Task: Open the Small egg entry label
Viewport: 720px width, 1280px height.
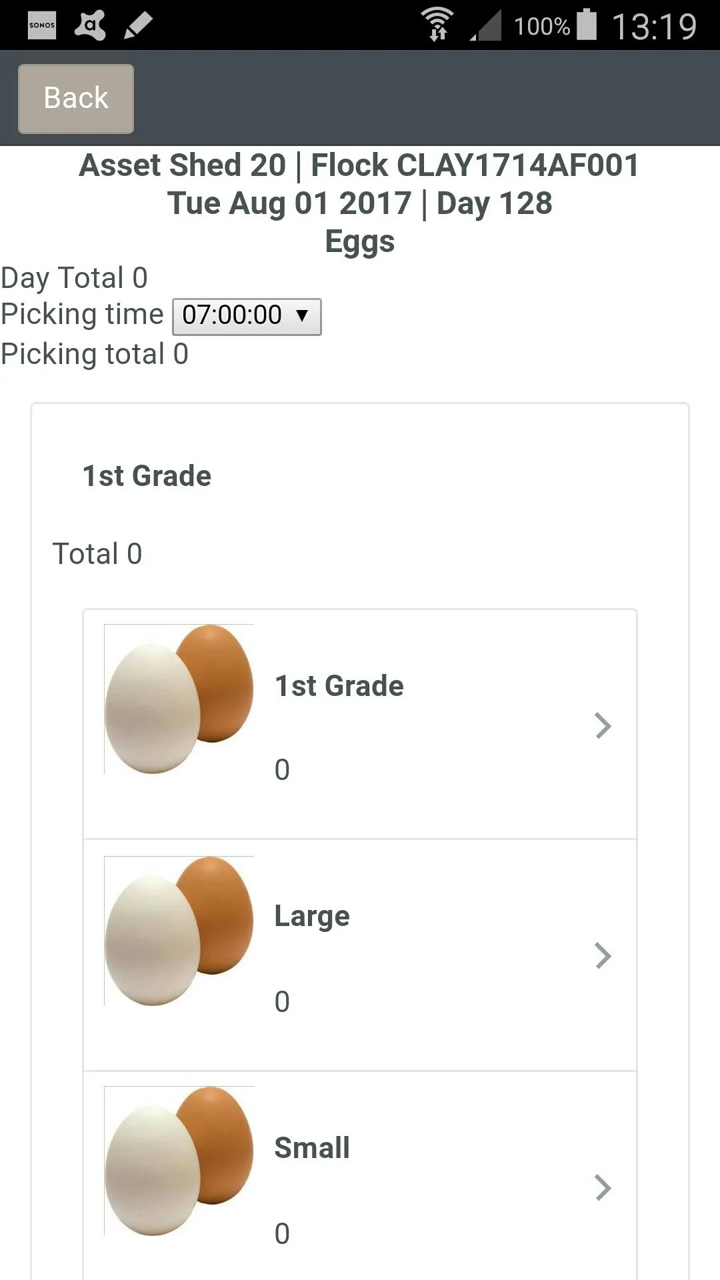Action: point(312,1148)
